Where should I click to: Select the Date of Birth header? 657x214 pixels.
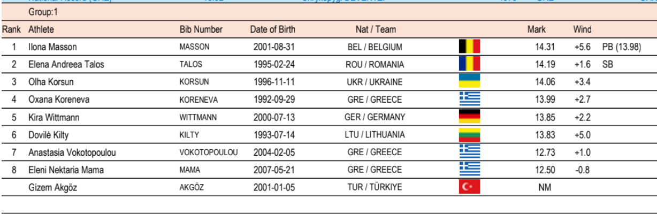[273, 29]
